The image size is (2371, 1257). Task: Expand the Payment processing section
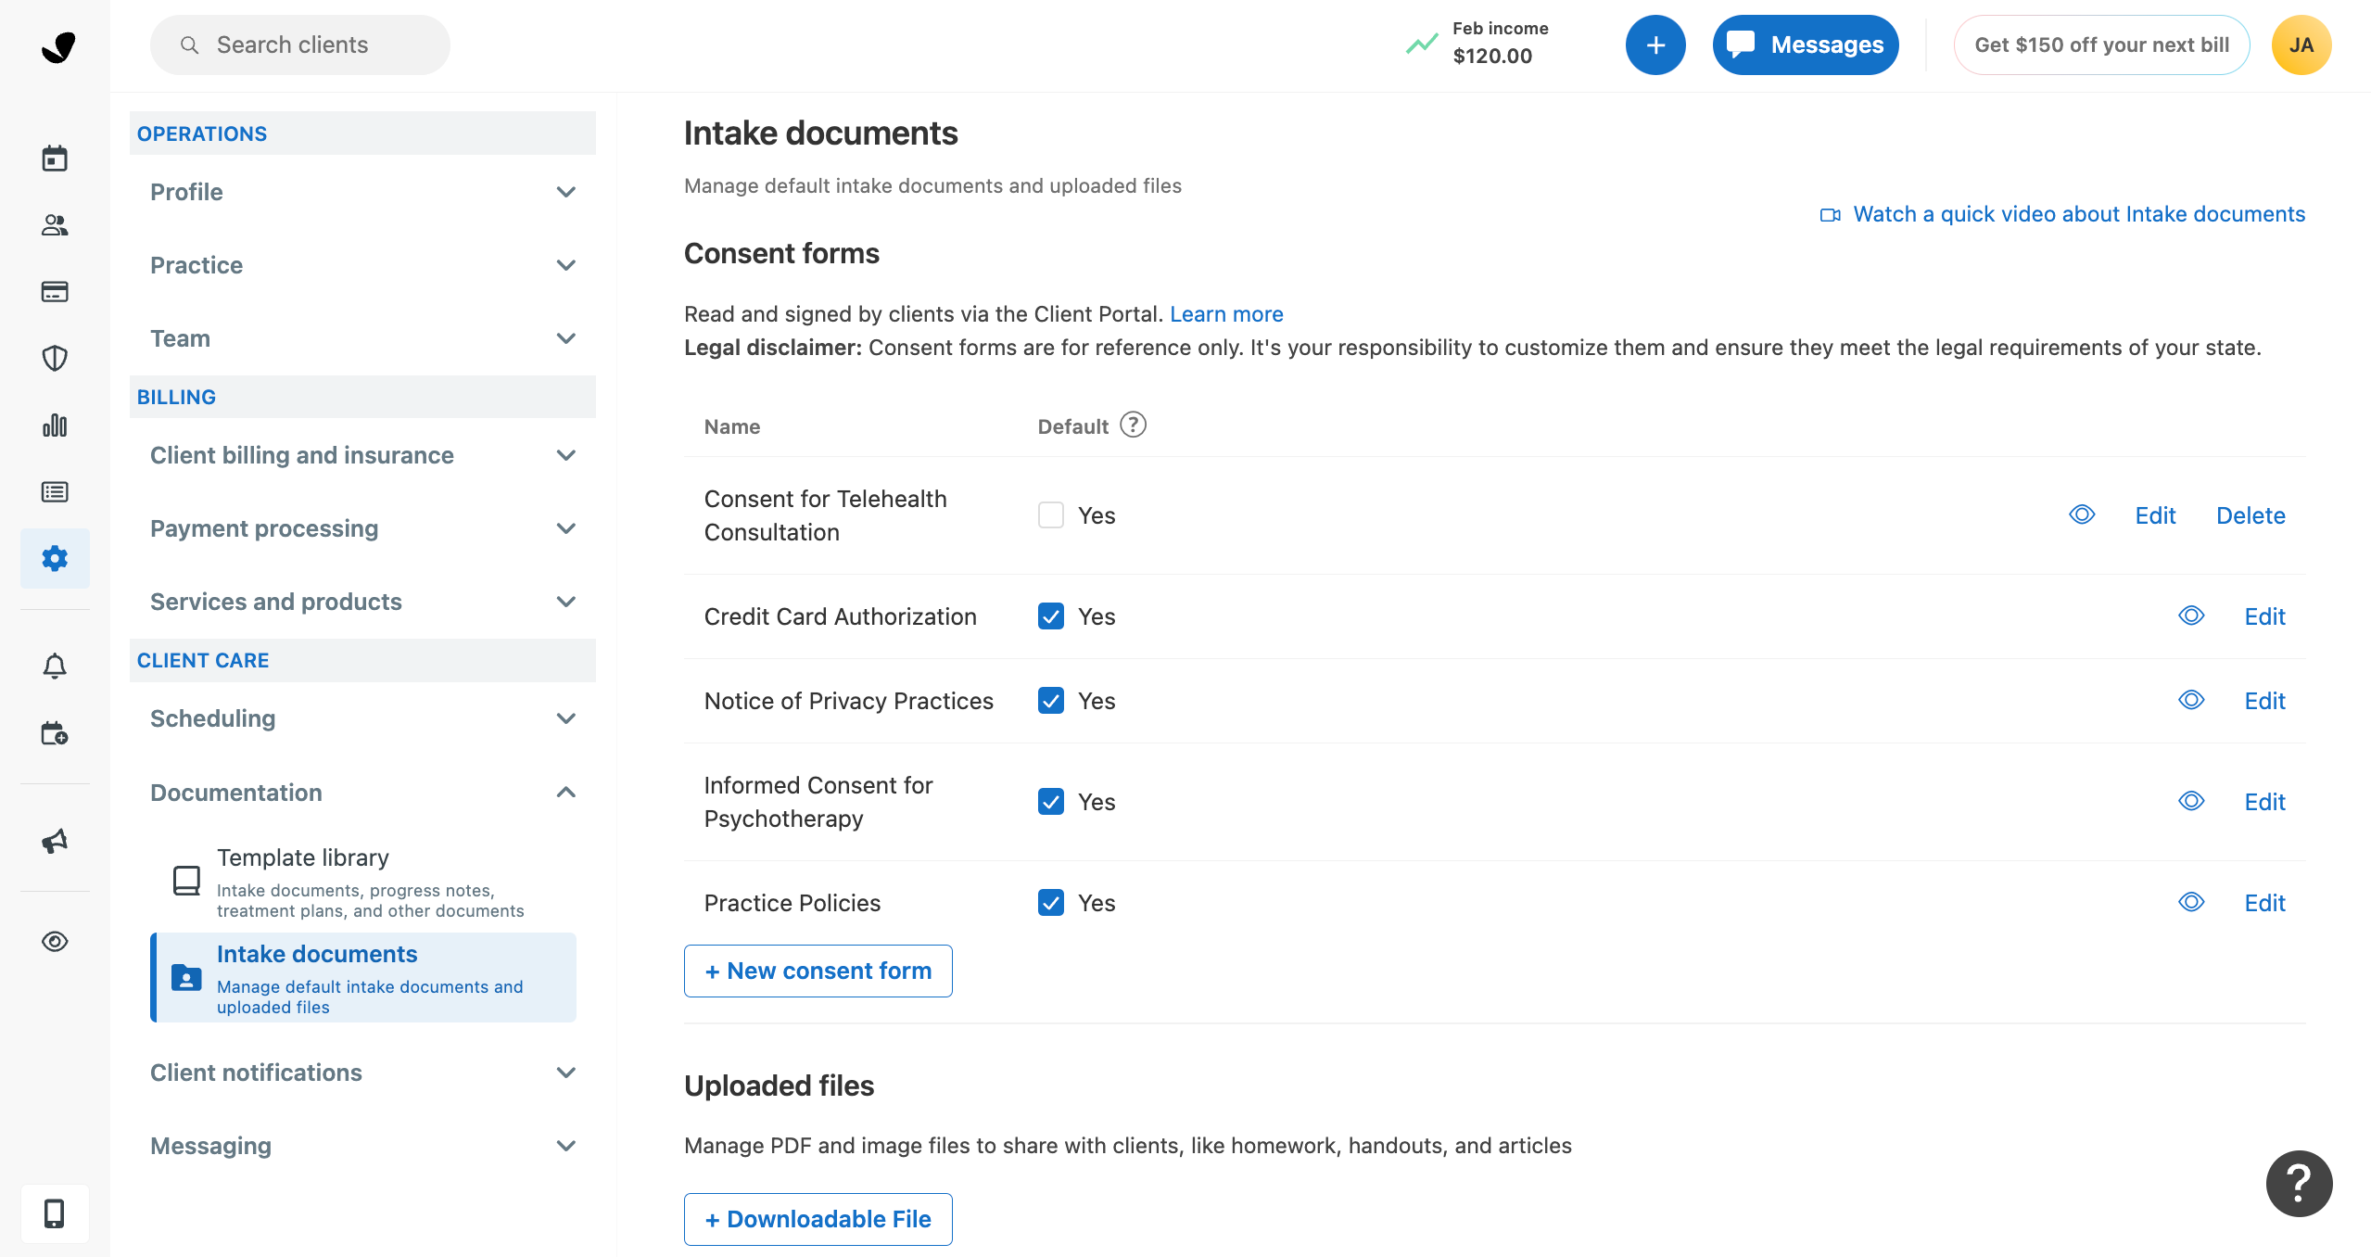[x=362, y=528]
